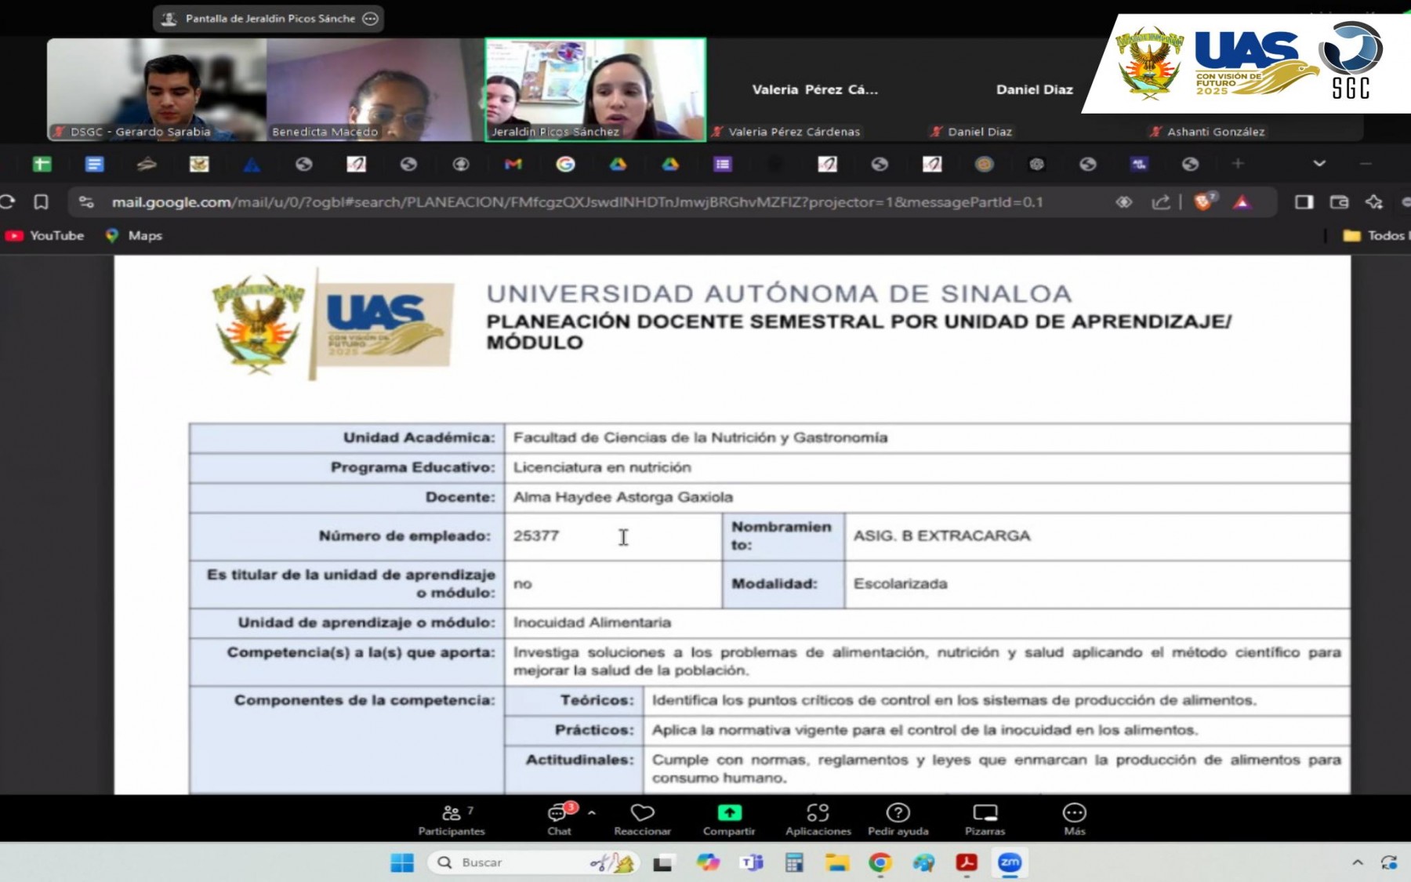1411x882 pixels.
Task: Switch to the first Google Drive tab
Action: (618, 164)
